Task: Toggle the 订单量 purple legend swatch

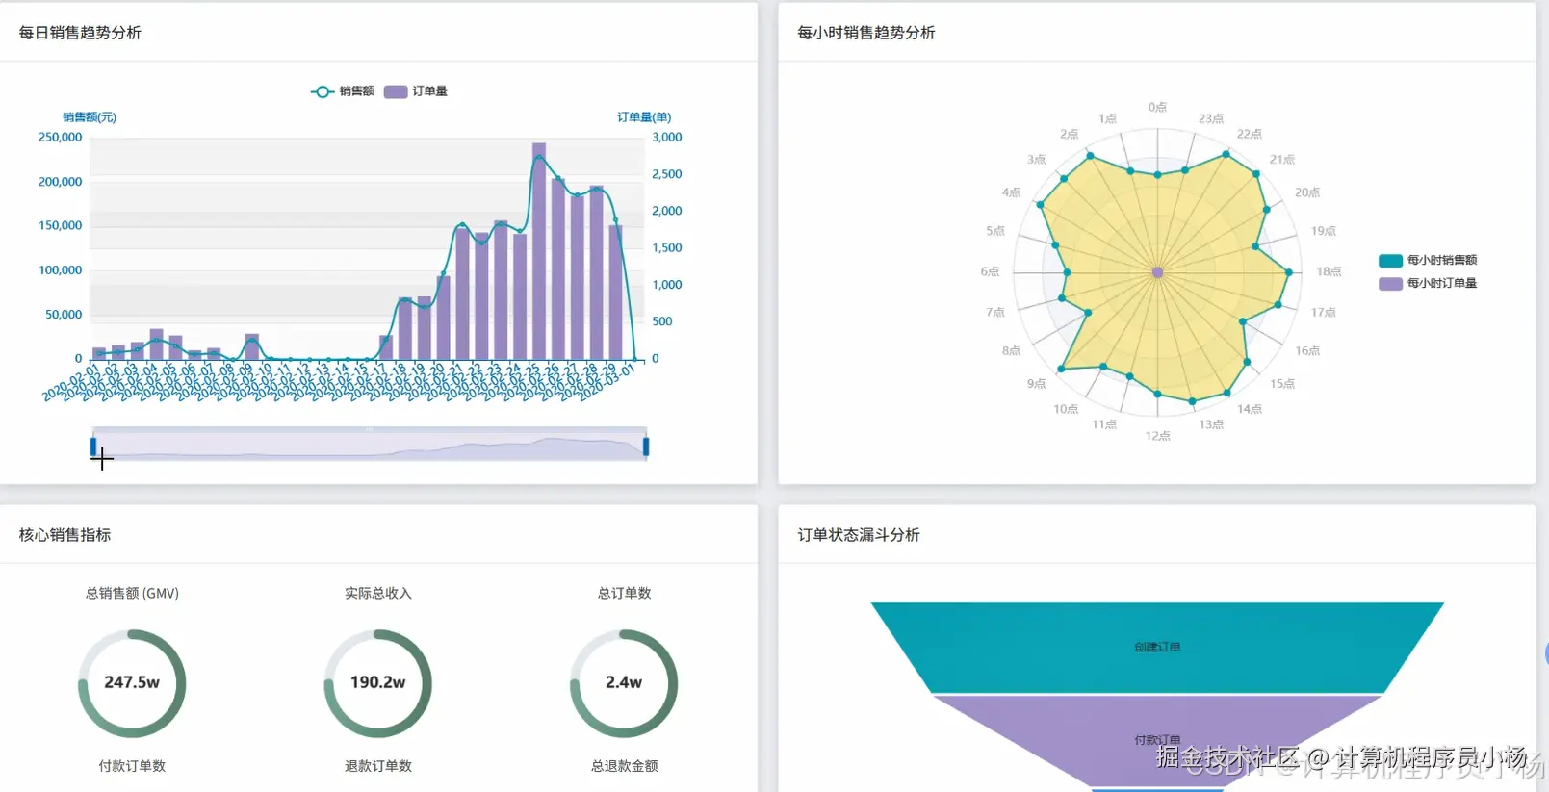Action: 396,91
